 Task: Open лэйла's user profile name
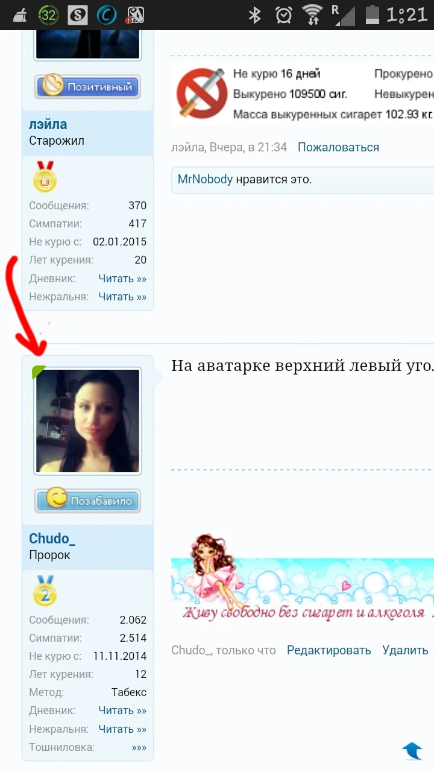pyautogui.click(x=48, y=125)
